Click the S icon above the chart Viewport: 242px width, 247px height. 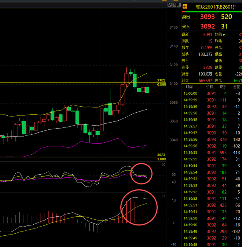pos(169,5)
